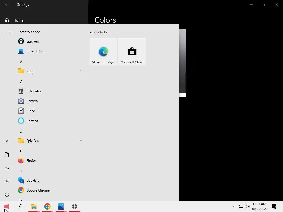
Task: Open the Clock app
Action: tap(50, 111)
